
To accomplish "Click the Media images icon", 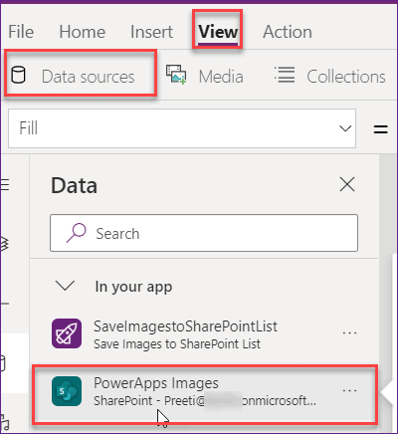I will point(176,75).
